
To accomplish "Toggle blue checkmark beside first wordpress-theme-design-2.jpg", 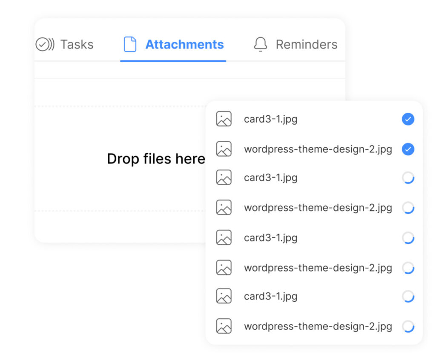I will 408,149.
